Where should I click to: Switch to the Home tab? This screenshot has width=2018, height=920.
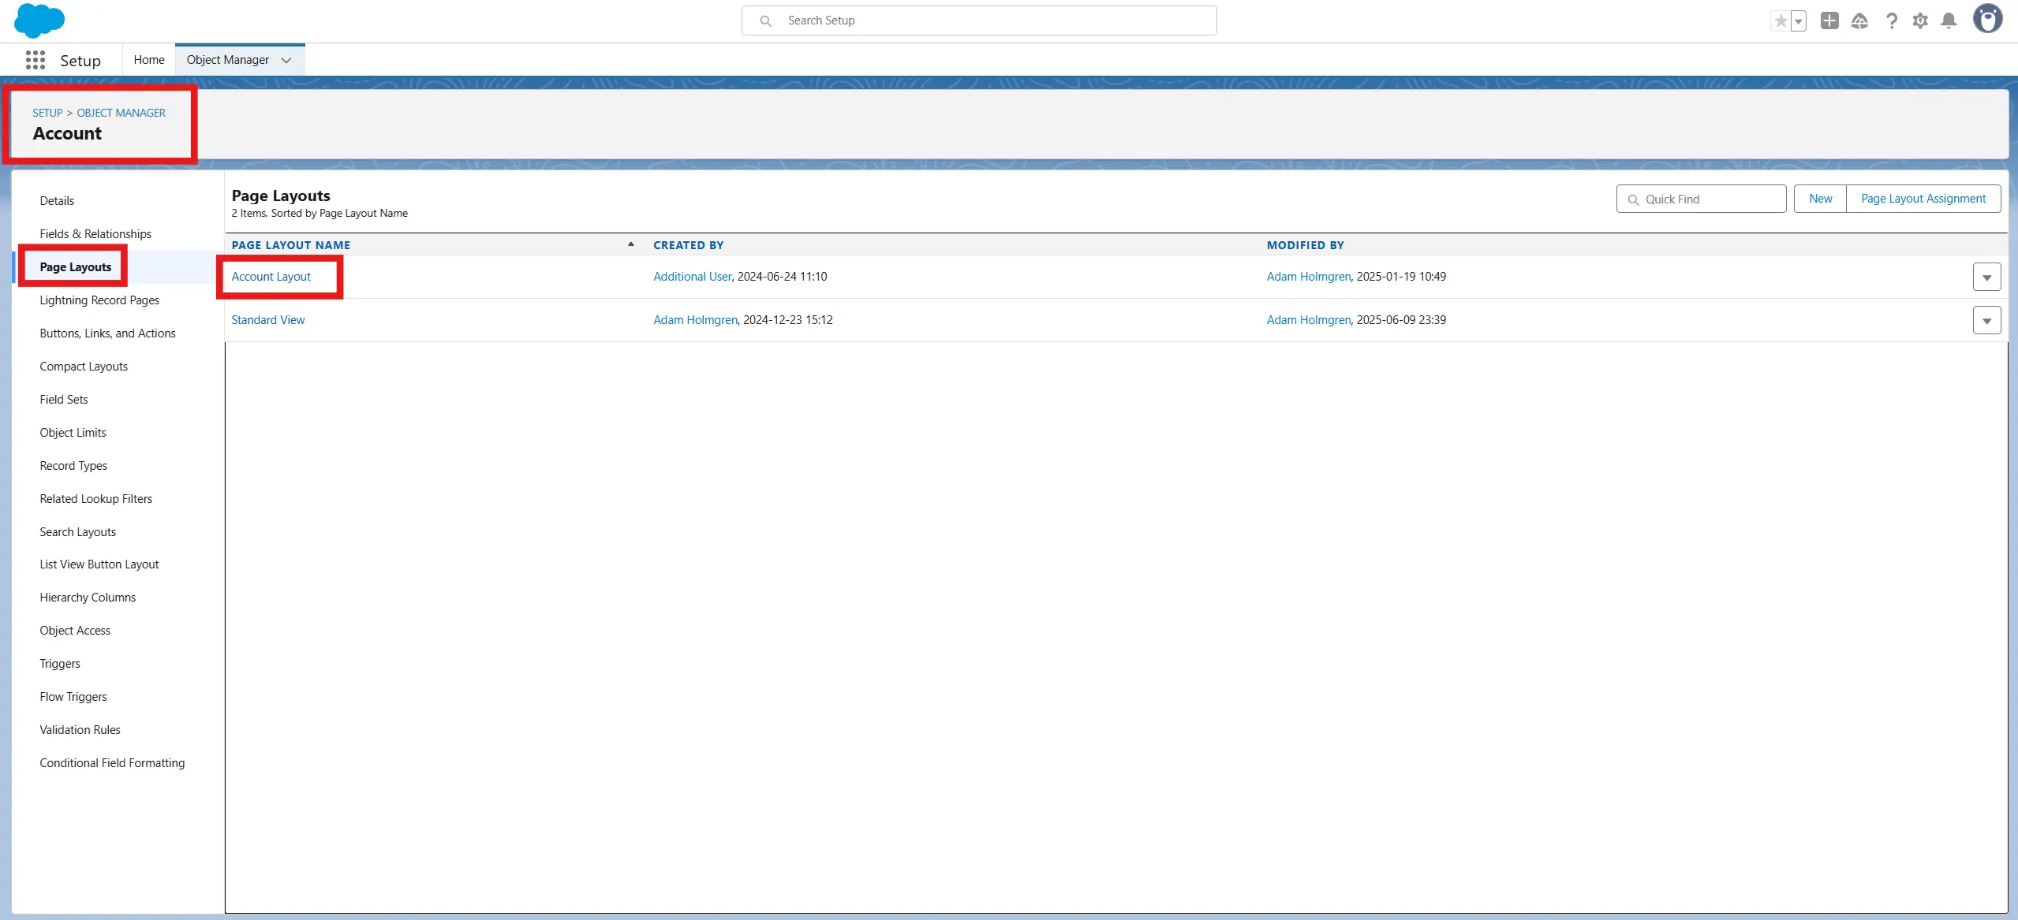pyautogui.click(x=149, y=60)
